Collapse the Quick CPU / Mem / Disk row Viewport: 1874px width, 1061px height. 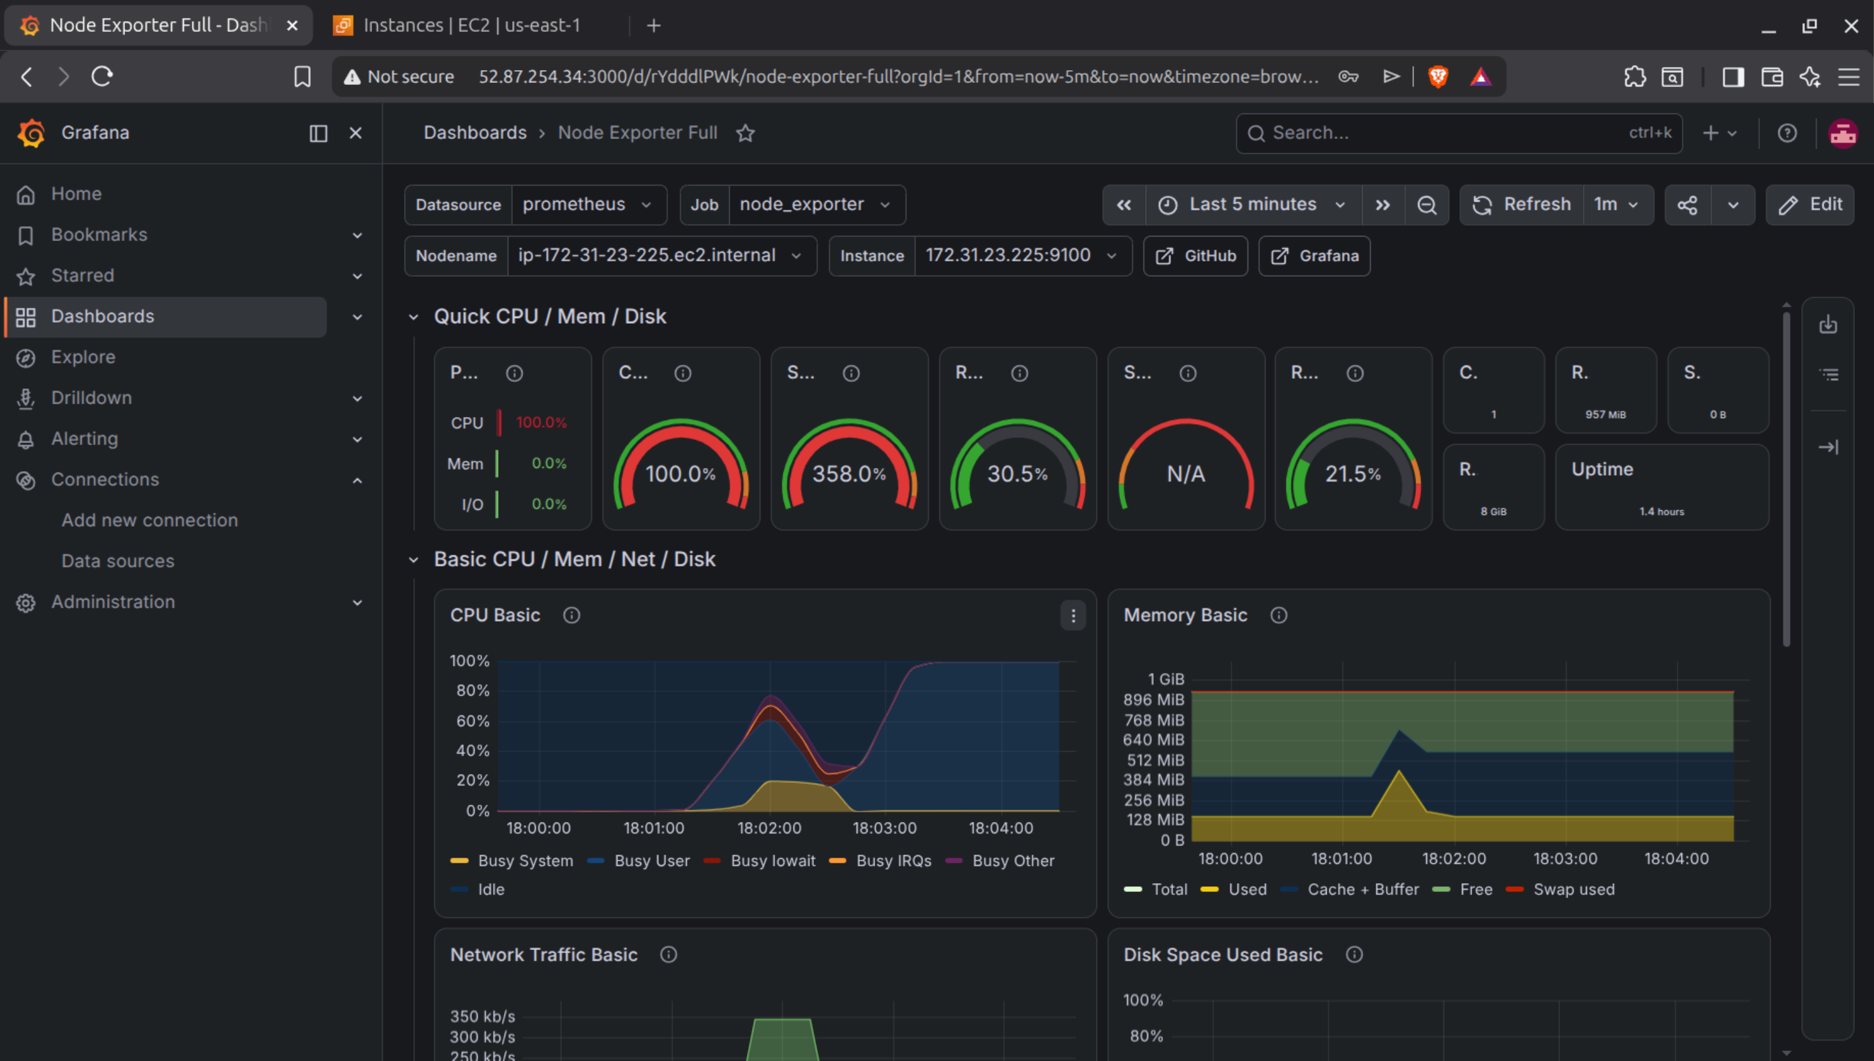coord(413,317)
